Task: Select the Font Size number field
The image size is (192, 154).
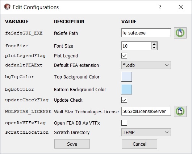Action: click(x=136, y=46)
